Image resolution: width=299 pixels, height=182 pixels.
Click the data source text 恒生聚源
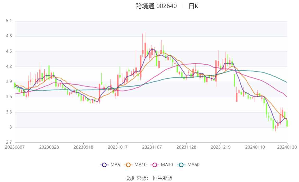click(163, 178)
